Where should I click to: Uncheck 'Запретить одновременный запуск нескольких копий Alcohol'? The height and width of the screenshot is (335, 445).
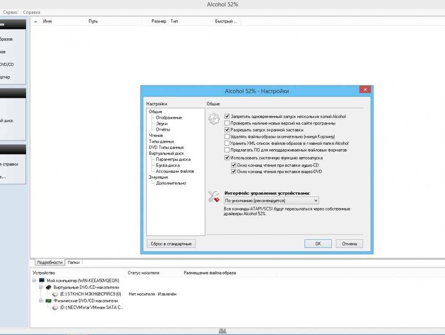pyautogui.click(x=227, y=116)
